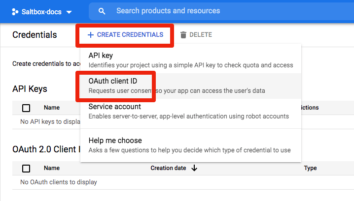Click the Name column header in API Keys
The image size is (354, 201).
pos(52,108)
